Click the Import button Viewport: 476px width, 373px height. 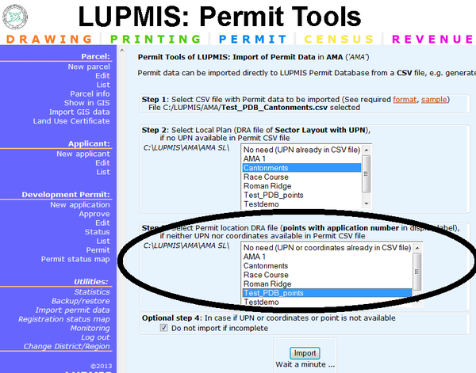[x=305, y=353]
